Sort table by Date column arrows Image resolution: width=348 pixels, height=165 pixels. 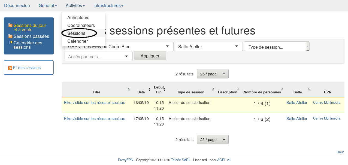[149, 90]
